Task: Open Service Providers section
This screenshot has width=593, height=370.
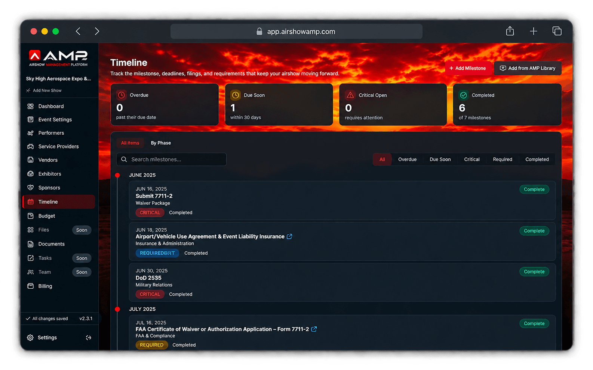Action: point(58,146)
